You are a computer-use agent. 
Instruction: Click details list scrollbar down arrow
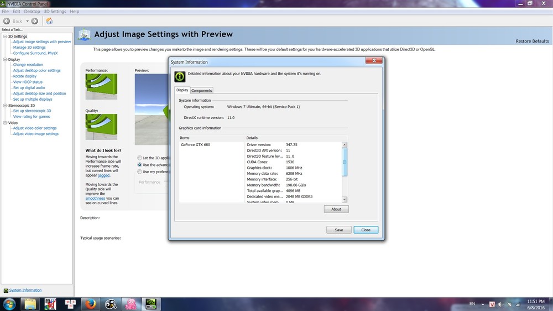coord(345,199)
